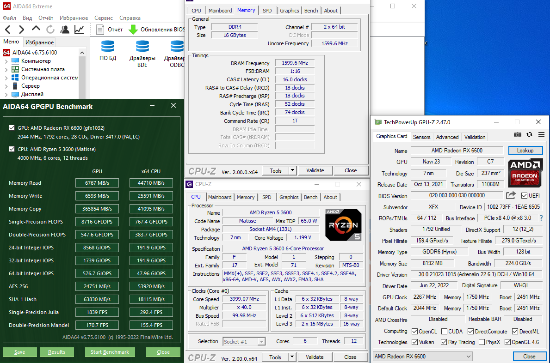Open the Сервис menu in AIDA64

pyautogui.click(x=104, y=18)
